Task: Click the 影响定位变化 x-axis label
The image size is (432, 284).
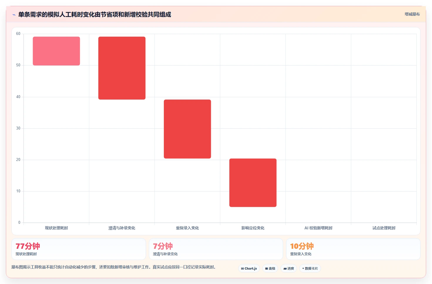Action: (x=253, y=228)
